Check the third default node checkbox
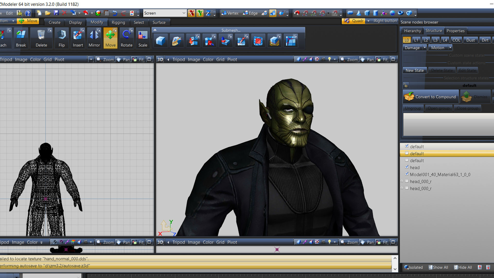The height and width of the screenshot is (278, 494). point(407,160)
